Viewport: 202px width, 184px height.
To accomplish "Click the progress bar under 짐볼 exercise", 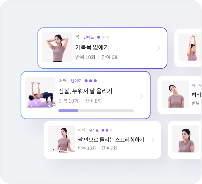I will 96,111.
